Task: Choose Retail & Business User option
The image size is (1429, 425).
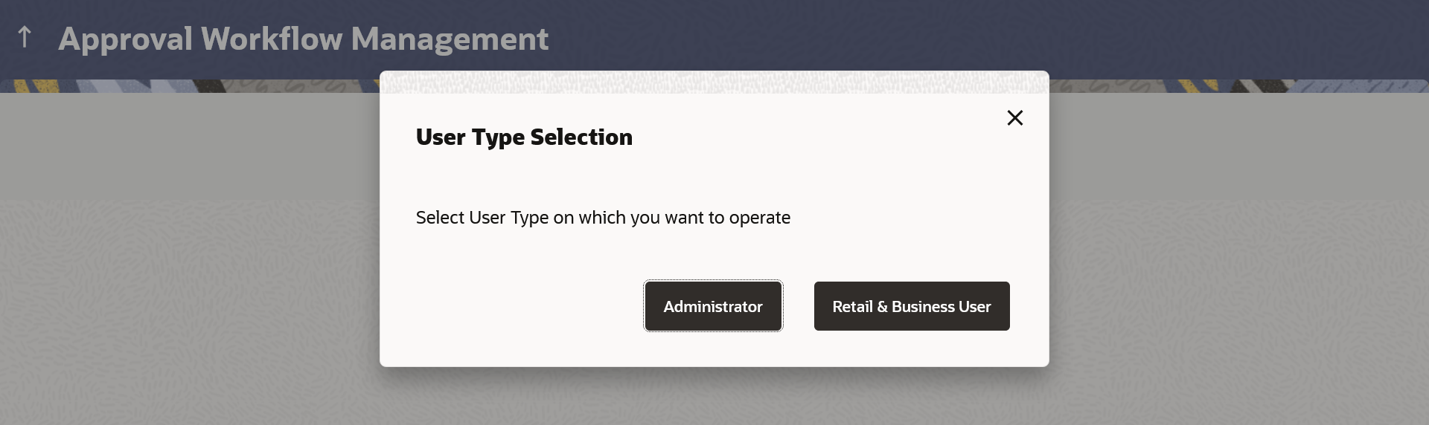Action: click(911, 306)
